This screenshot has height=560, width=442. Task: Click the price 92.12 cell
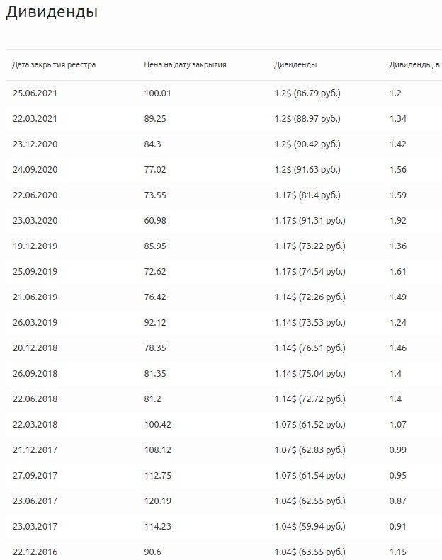tap(155, 322)
